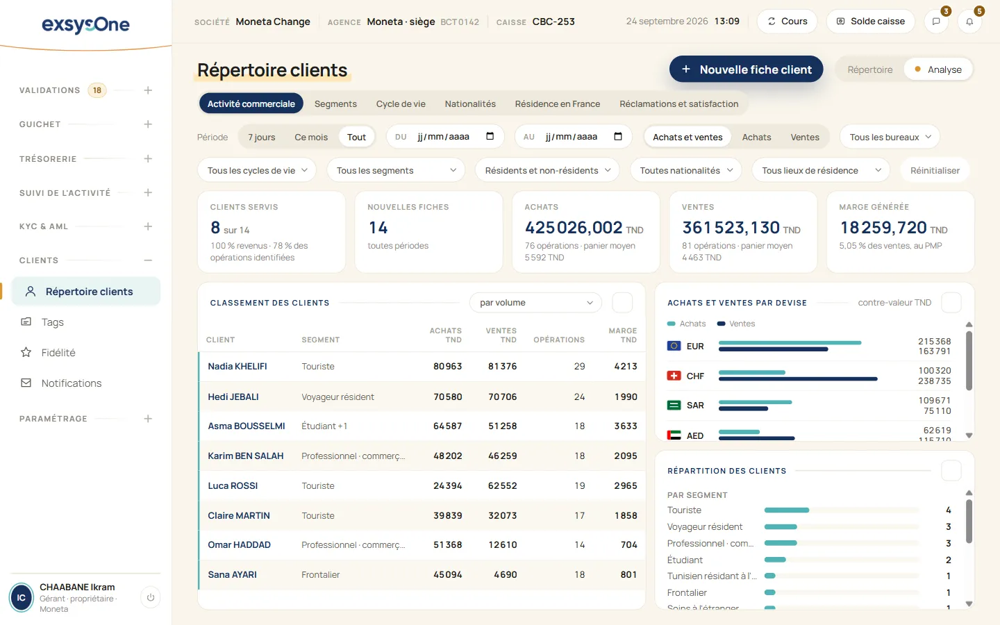Open the par volume ranking dropdown
Screen dimensions: 1000x625
coord(536,303)
